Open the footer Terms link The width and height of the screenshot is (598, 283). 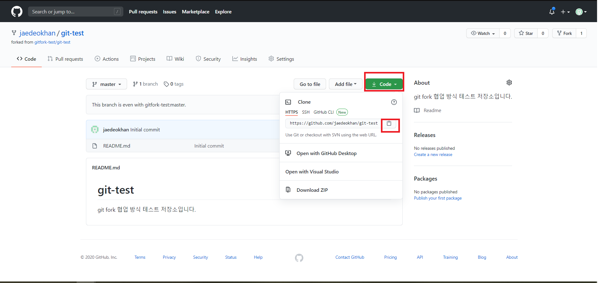[140, 257]
